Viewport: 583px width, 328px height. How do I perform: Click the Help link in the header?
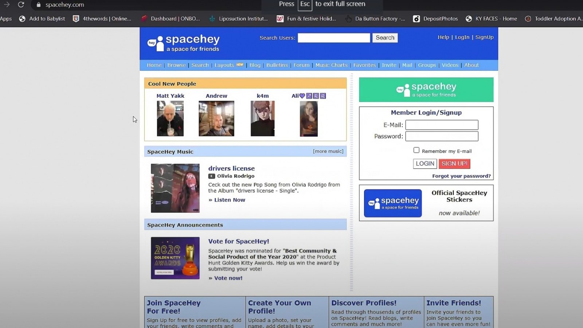point(443,37)
